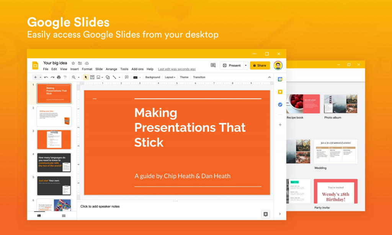
Task: Open the Add-ons menu
Action: click(137, 69)
